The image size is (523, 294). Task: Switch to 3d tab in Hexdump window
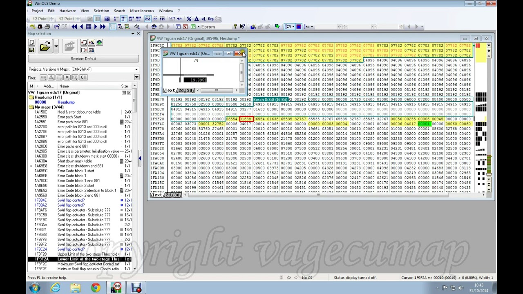click(x=177, y=195)
